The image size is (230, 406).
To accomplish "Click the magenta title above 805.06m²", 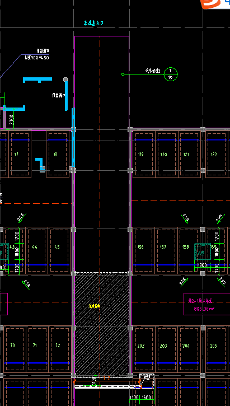I will click(201, 301).
